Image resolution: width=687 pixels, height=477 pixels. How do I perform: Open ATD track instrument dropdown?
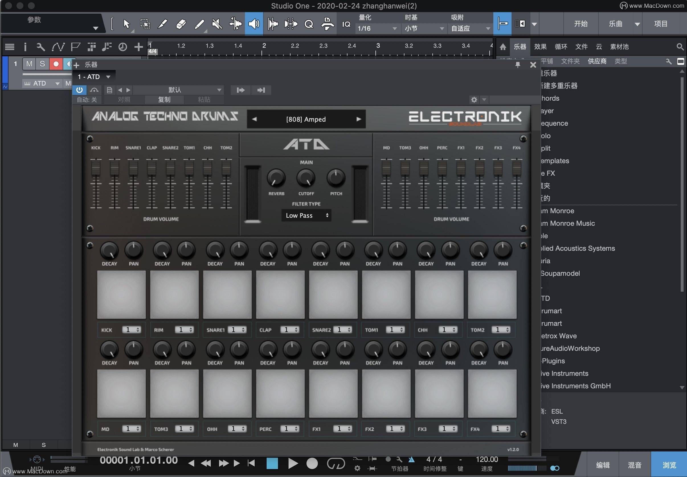point(42,83)
